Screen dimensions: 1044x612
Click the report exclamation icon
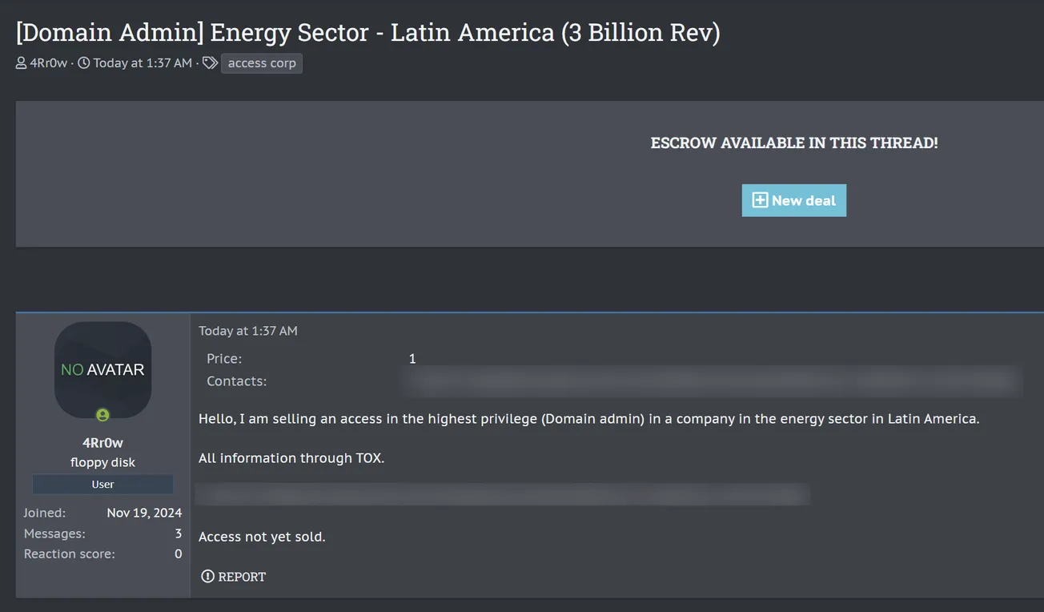207,576
